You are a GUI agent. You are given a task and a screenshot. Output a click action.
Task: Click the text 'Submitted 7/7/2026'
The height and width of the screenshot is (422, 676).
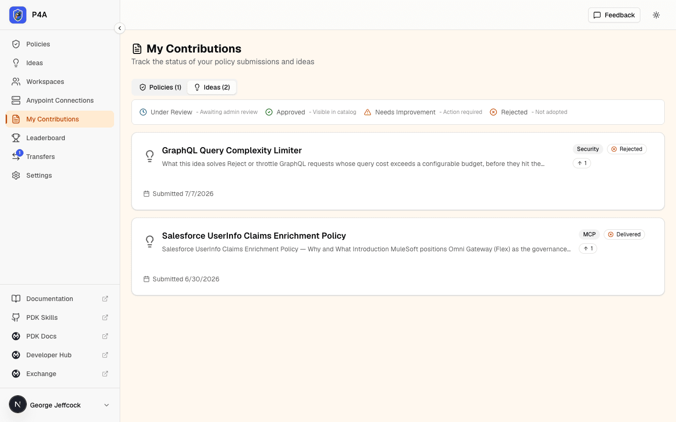click(x=183, y=194)
